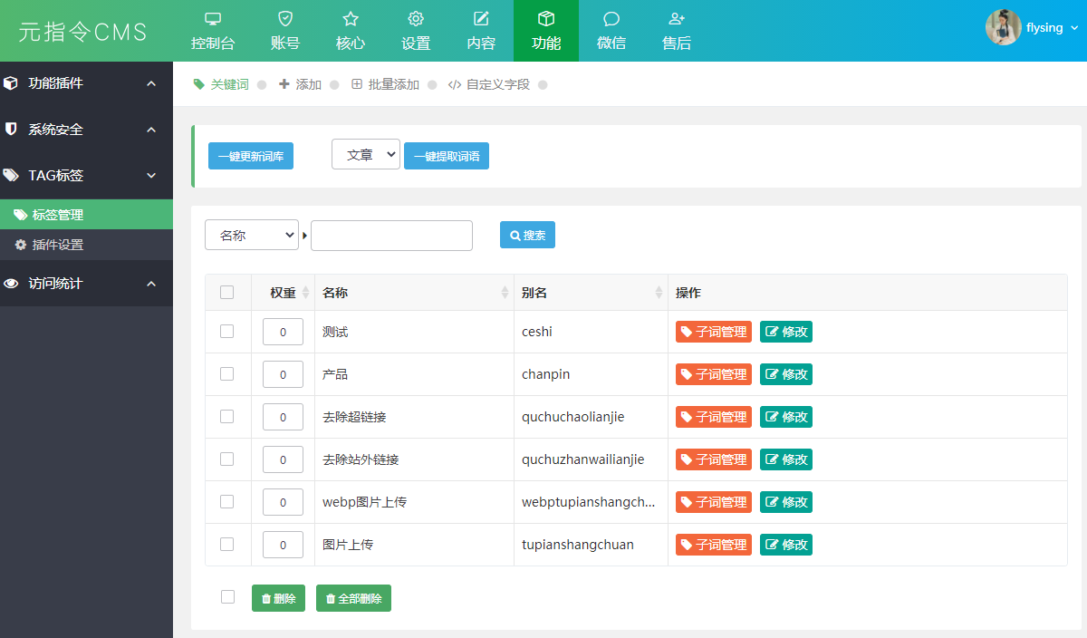The width and height of the screenshot is (1087, 638).
Task: Open the 核心 star icon
Action: pyautogui.click(x=351, y=19)
